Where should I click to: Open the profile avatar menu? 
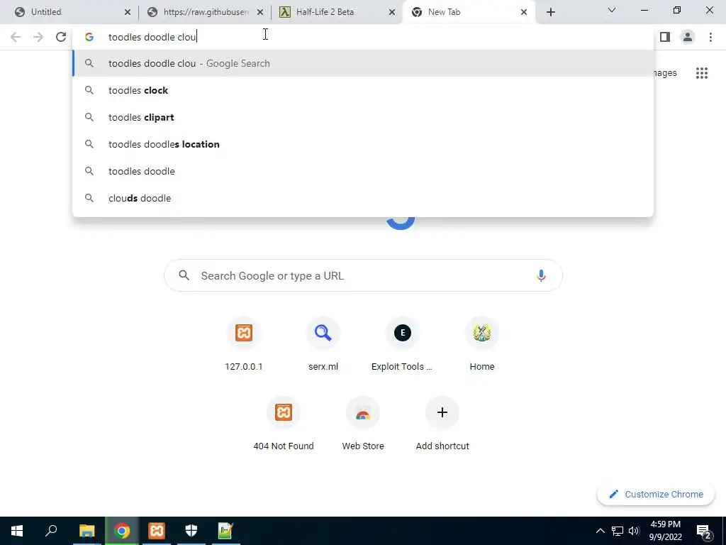point(688,37)
